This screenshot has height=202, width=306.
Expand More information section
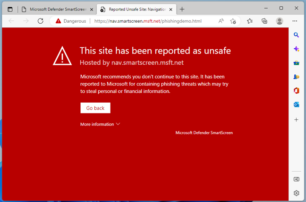coord(100,124)
